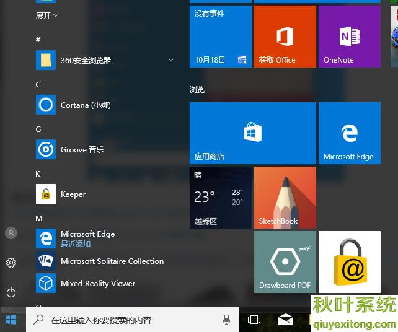
Task: Expand the 360安全浏览器 folder chevron
Action: click(x=171, y=60)
